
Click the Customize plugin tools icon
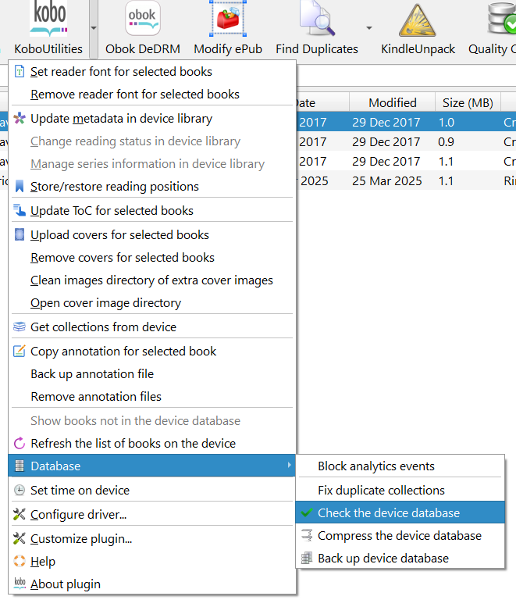20,538
